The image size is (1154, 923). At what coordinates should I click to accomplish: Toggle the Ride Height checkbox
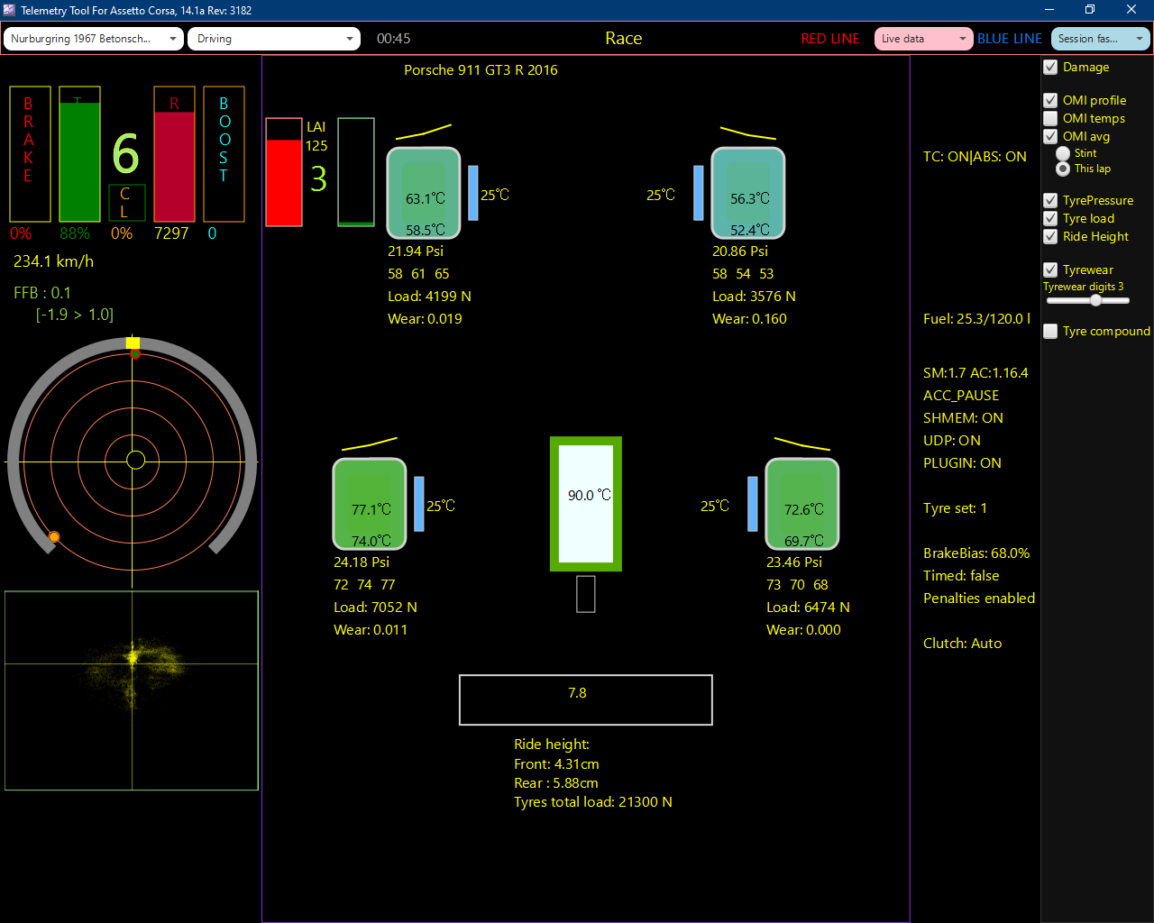coord(1050,237)
